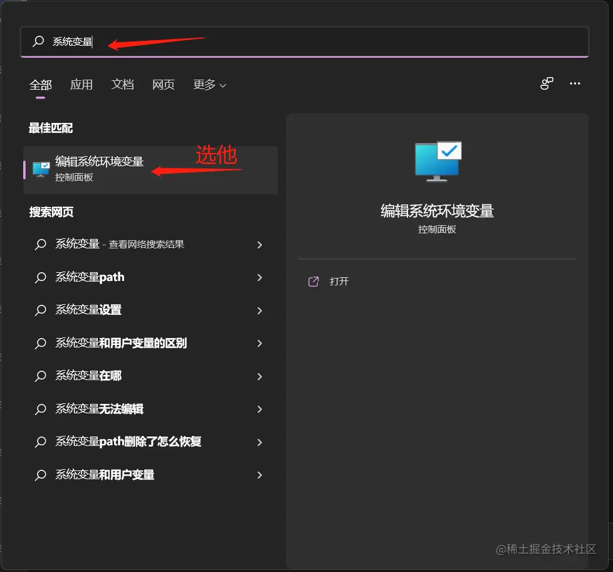Image resolution: width=613 pixels, height=572 pixels.
Task: Click search icon beside 系统变量设置 suggestion
Action: [41, 310]
